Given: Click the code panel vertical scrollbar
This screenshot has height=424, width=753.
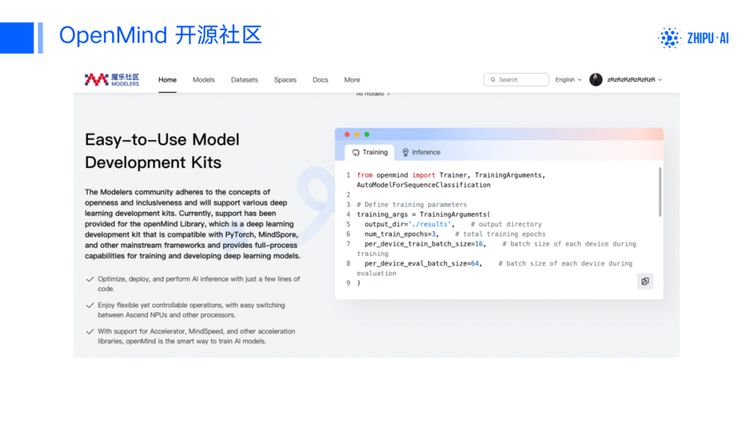Looking at the screenshot, I should click(659, 192).
